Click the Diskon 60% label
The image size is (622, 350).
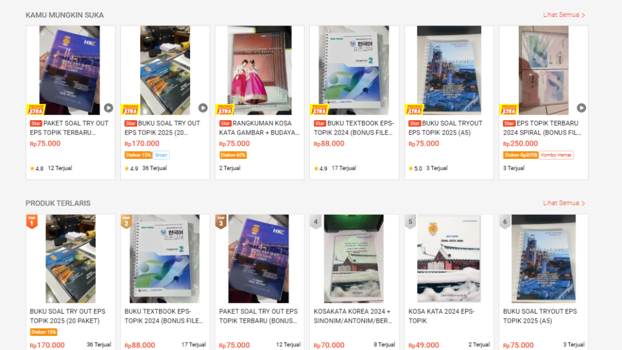[233, 155]
